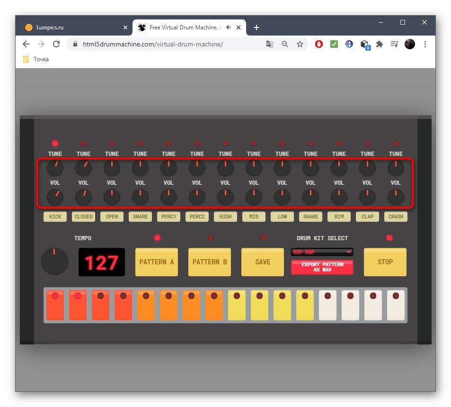Click the browser profile avatar icon
Image resolution: width=451 pixels, height=407 pixels.
click(x=409, y=44)
